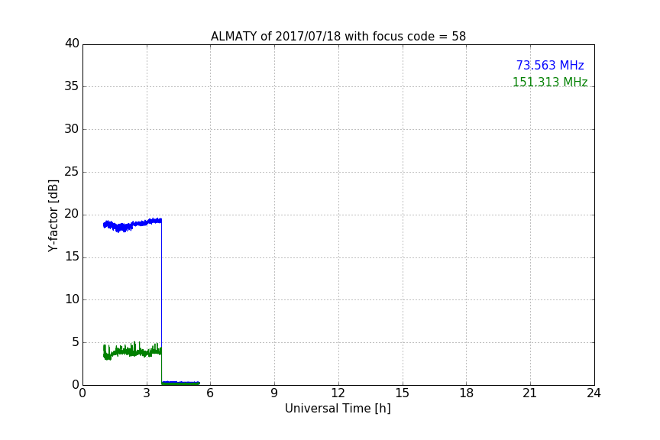
Task: Click the 5 tick on the Y axis
Action: [x=76, y=342]
